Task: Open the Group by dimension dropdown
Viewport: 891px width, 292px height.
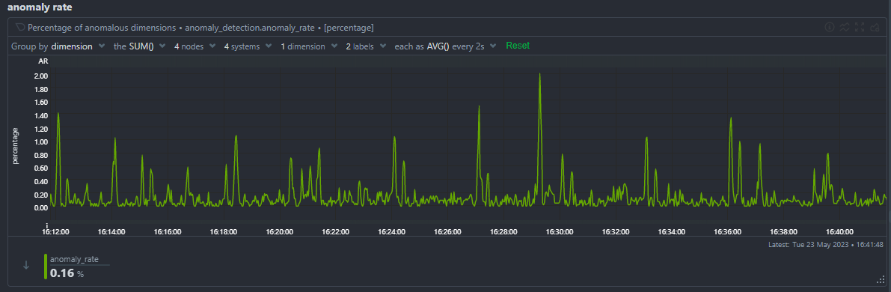Action: 58,46
